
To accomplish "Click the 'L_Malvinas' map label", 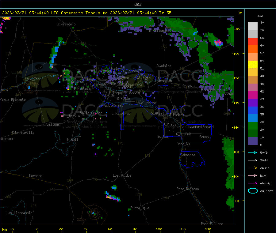I will [121, 114].
